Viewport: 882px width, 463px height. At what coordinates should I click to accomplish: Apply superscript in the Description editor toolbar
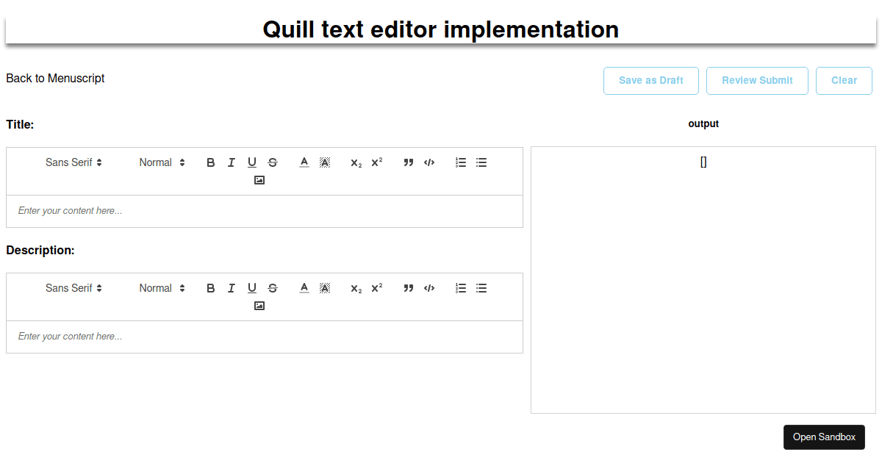[x=376, y=288]
